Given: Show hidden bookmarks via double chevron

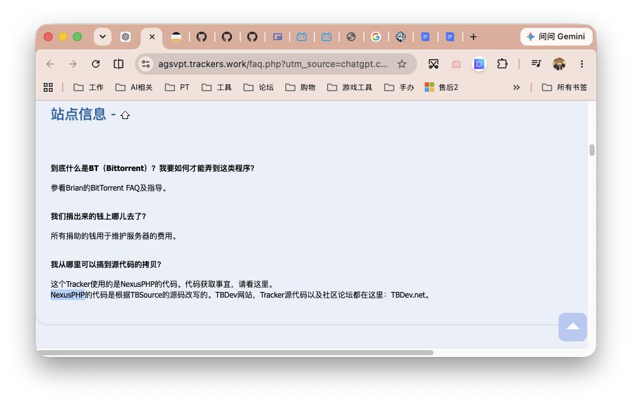Looking at the screenshot, I should tap(517, 87).
